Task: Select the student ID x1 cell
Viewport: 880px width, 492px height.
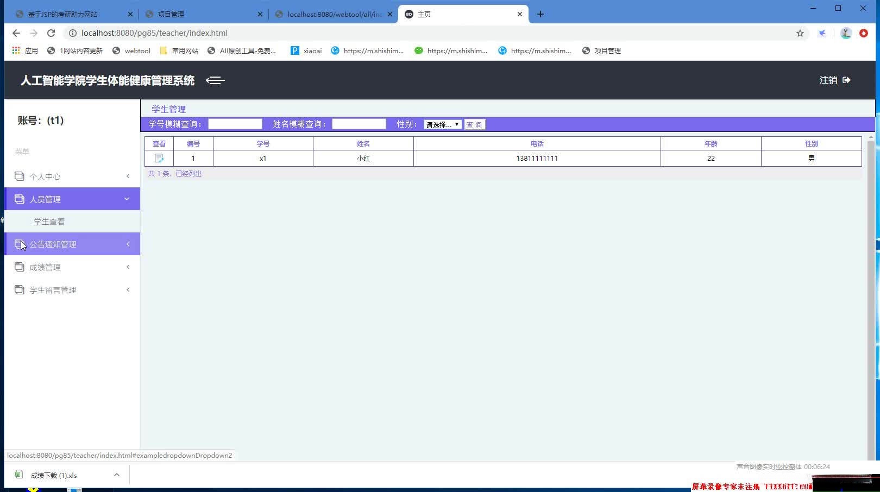Action: click(x=263, y=159)
